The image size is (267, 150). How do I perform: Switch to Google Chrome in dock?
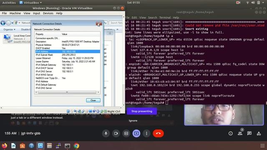coord(76,146)
